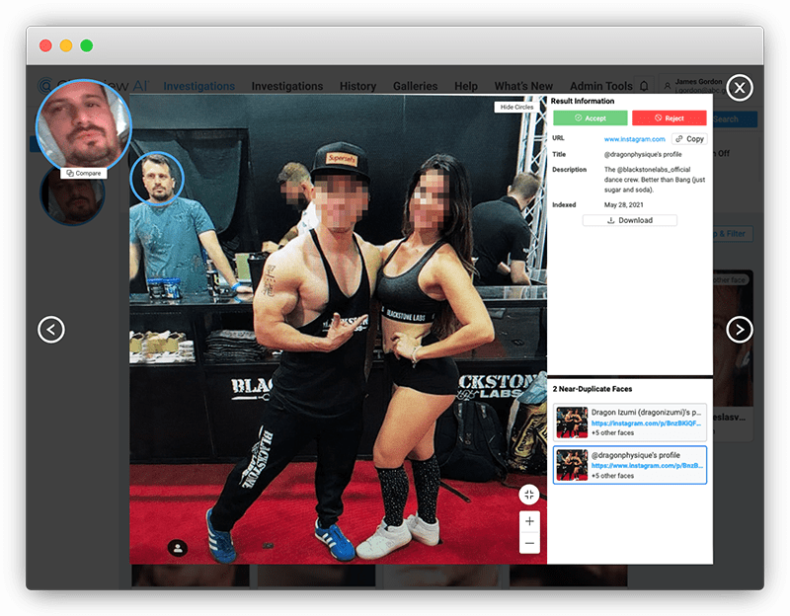
Task: Open the second Investigations menu item
Action: click(287, 86)
